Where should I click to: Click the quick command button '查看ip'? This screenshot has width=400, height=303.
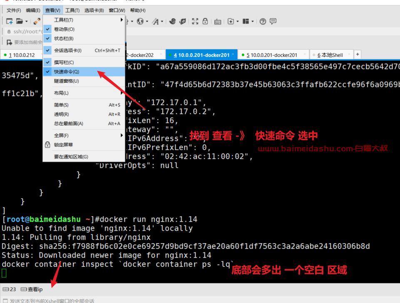[32, 289]
